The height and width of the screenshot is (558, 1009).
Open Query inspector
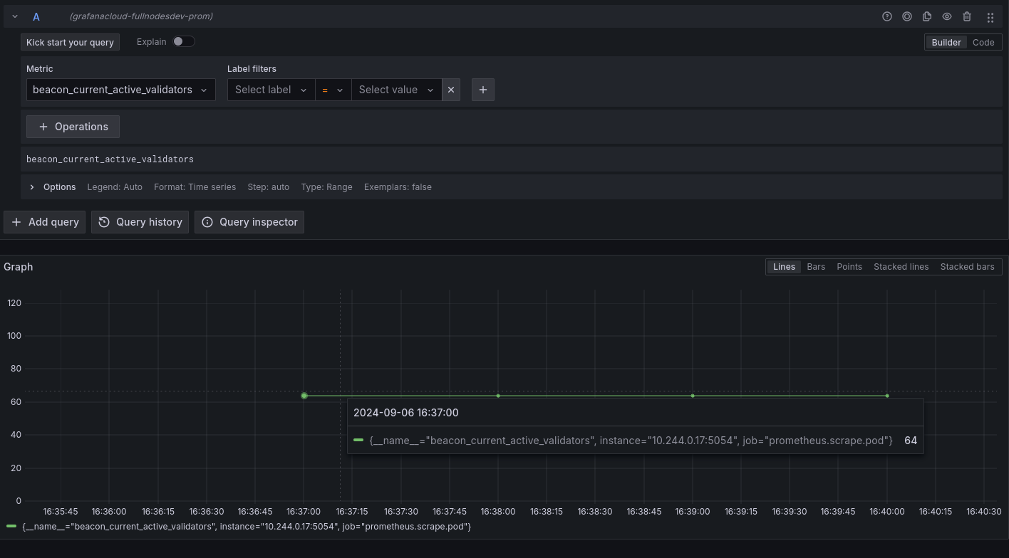tap(249, 222)
